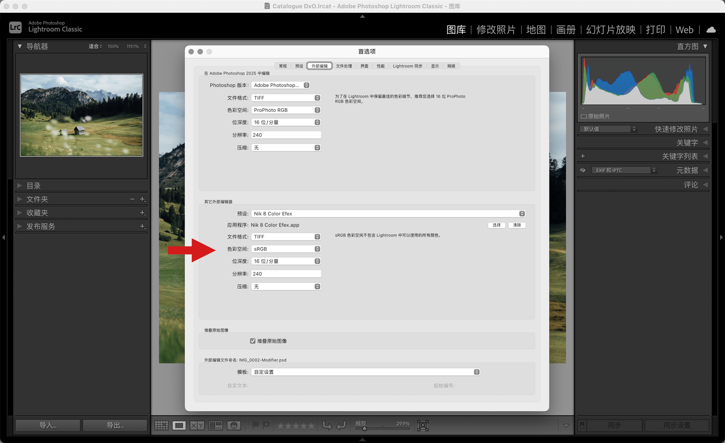Rate photo with the fifth star
The image size is (725, 443).
coord(311,426)
